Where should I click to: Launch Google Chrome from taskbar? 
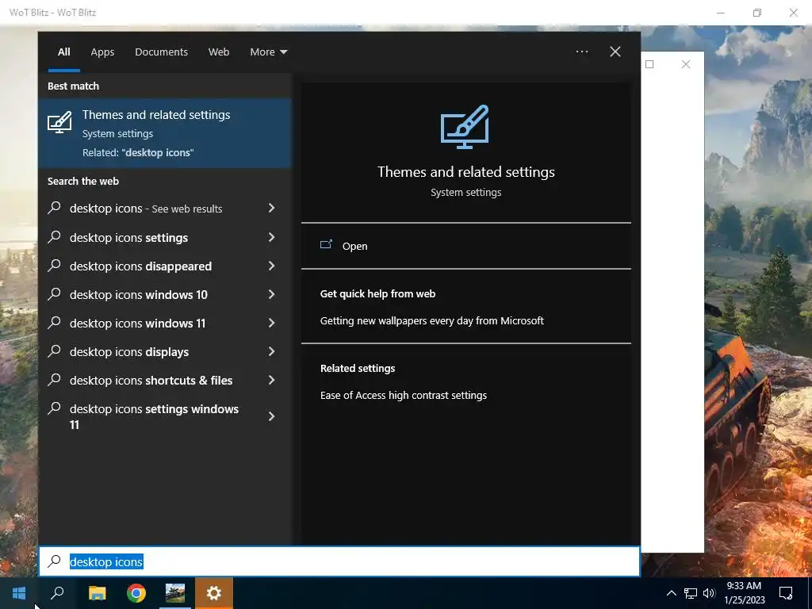pyautogui.click(x=136, y=593)
